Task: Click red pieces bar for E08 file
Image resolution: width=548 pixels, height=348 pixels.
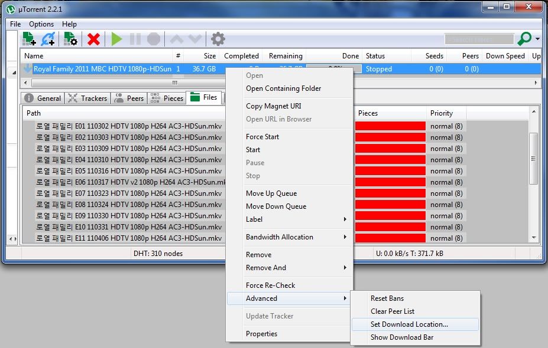Action: 390,204
